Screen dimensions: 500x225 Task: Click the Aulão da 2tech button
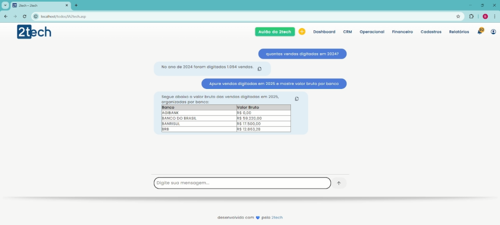coord(275,32)
